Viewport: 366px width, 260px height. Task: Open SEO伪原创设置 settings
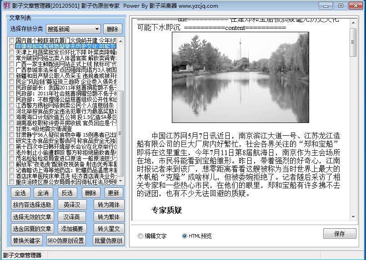point(66,240)
